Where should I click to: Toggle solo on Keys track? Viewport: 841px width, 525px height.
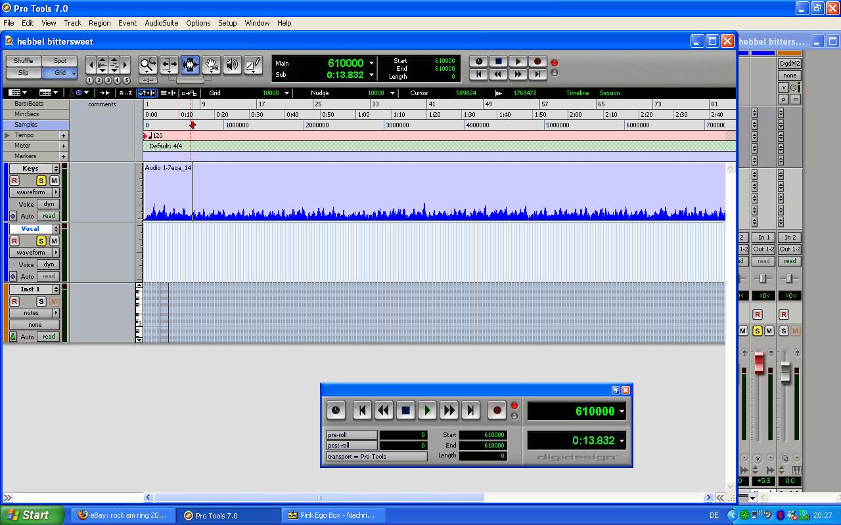(x=41, y=180)
